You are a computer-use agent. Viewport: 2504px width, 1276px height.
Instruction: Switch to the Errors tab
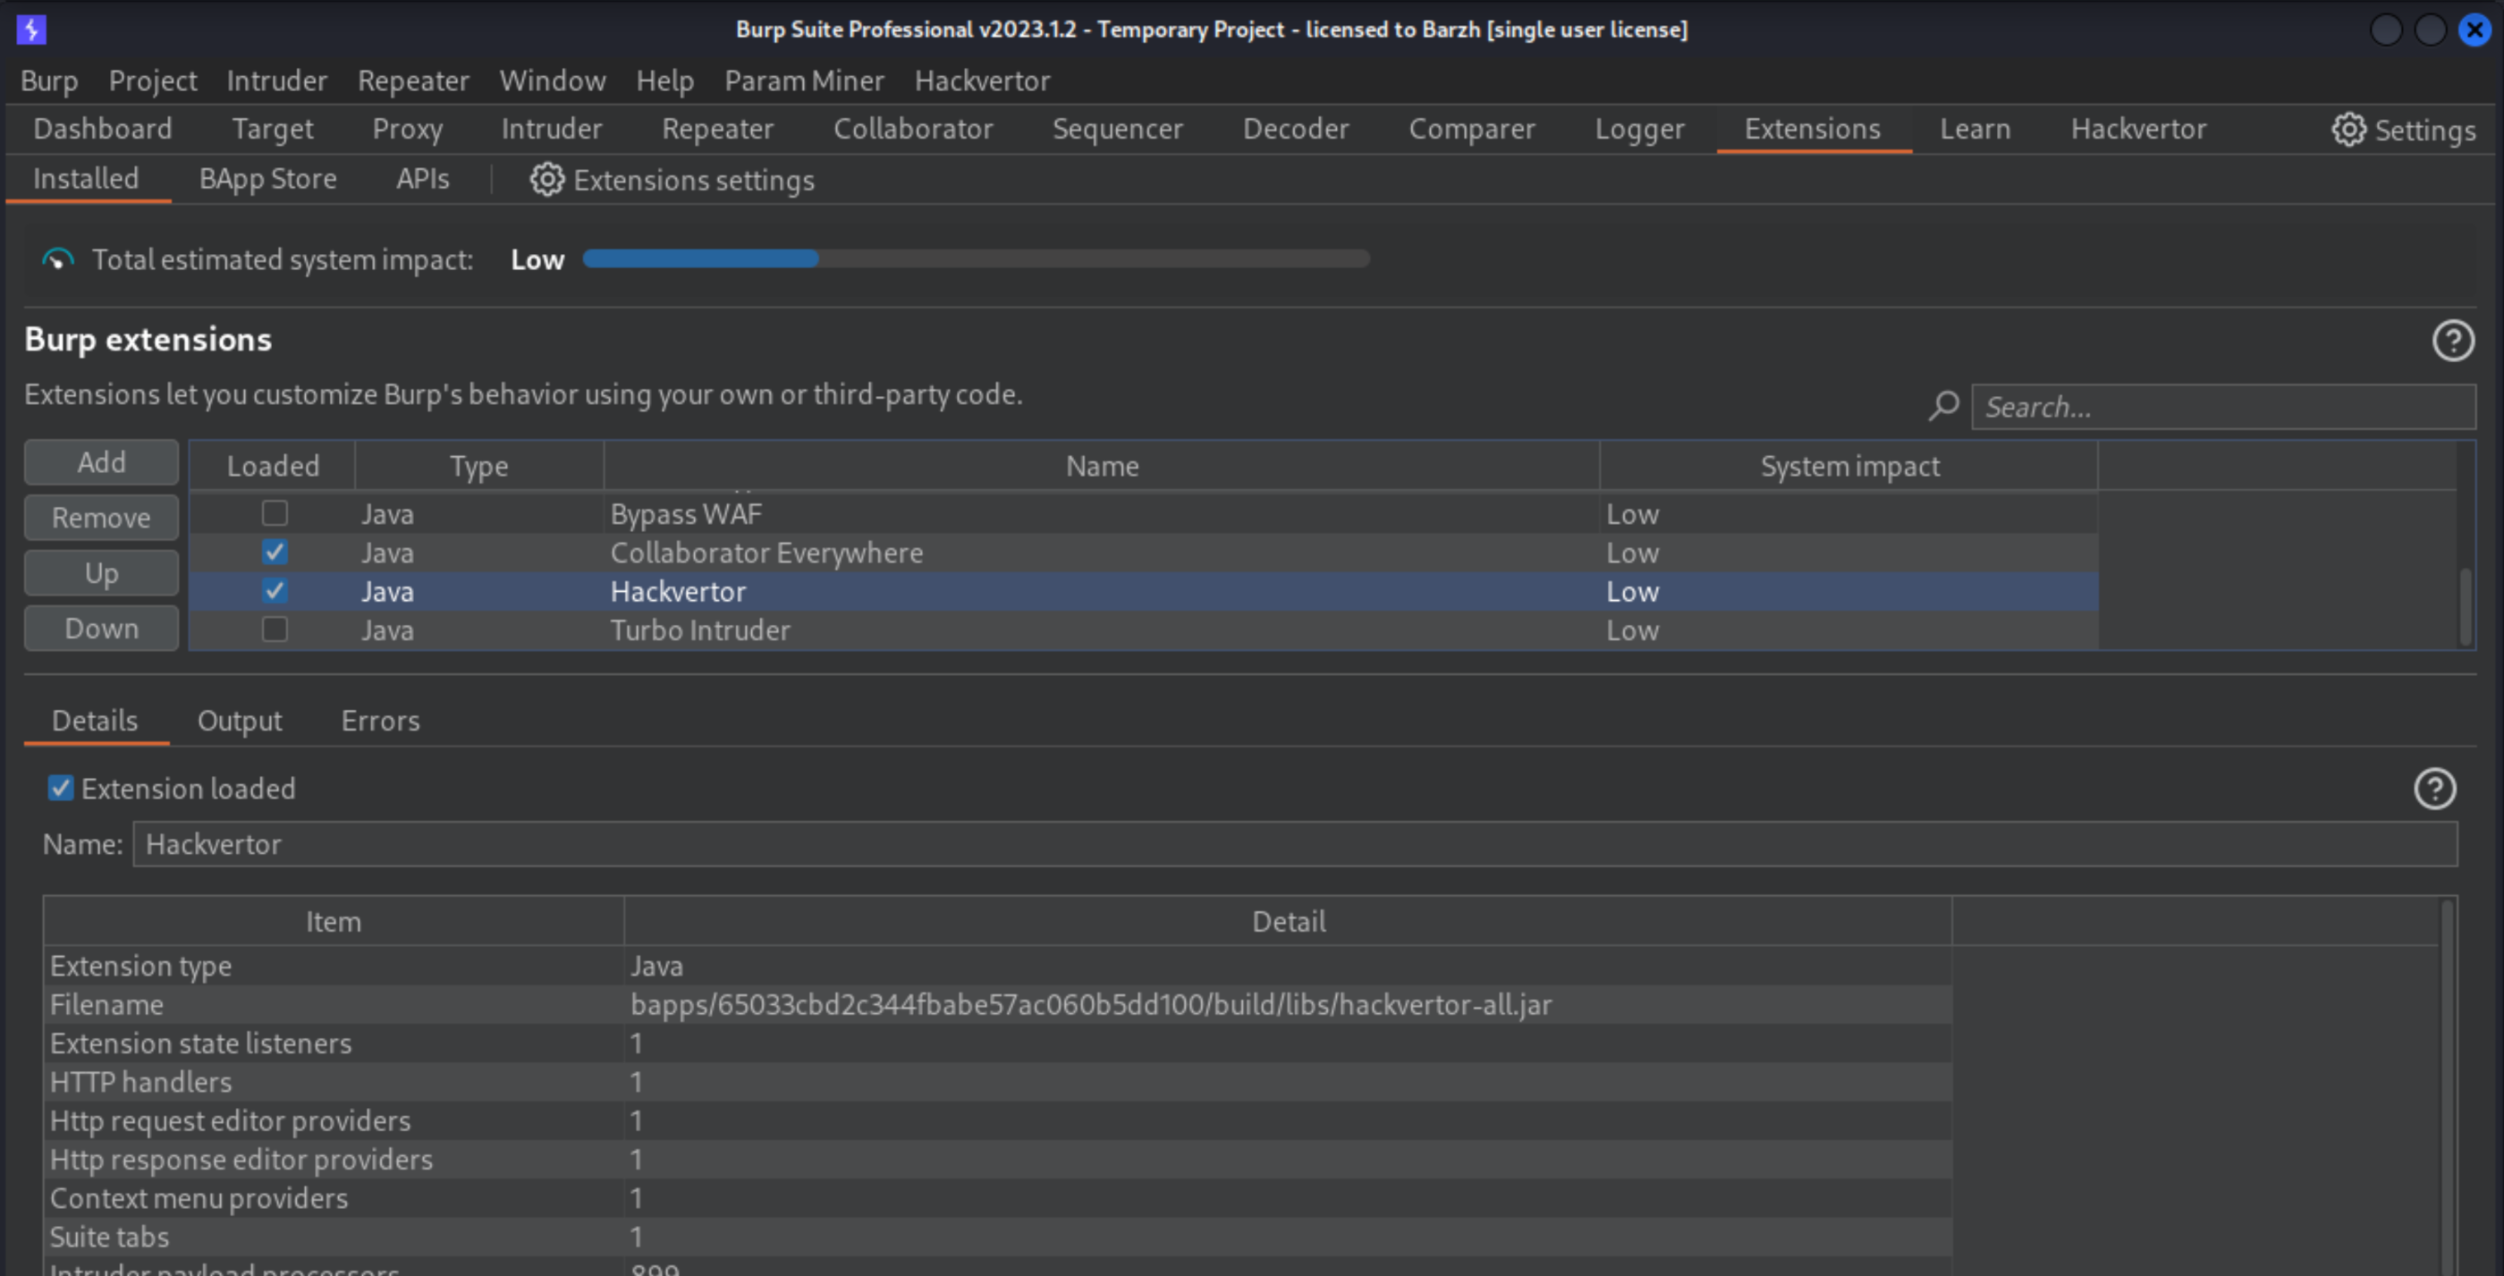[380, 721]
